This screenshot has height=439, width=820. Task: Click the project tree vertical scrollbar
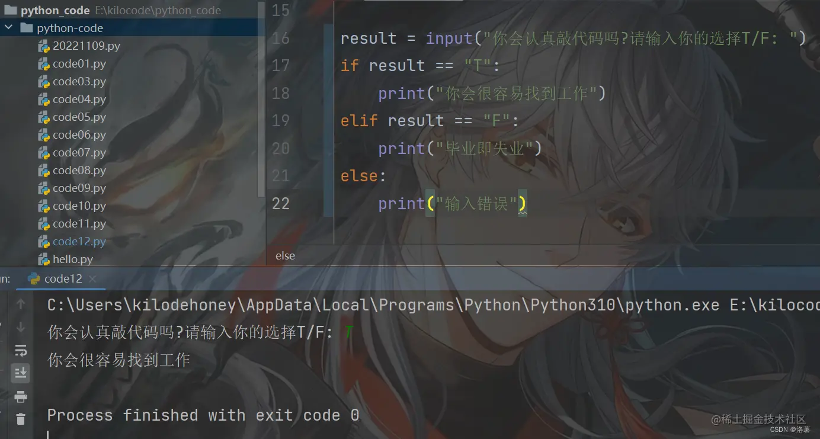tap(261, 101)
